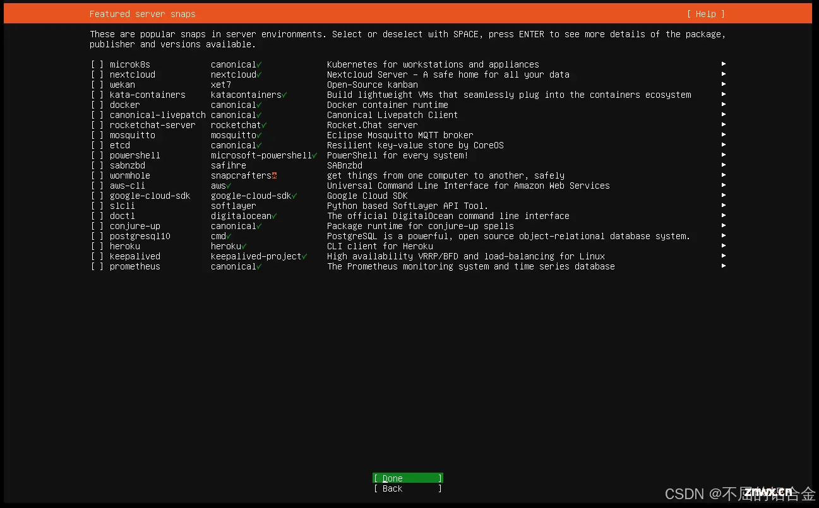This screenshot has width=819, height=508.
Task: Open arrow on keepalived VRRP/BFD row
Action: click(x=724, y=256)
